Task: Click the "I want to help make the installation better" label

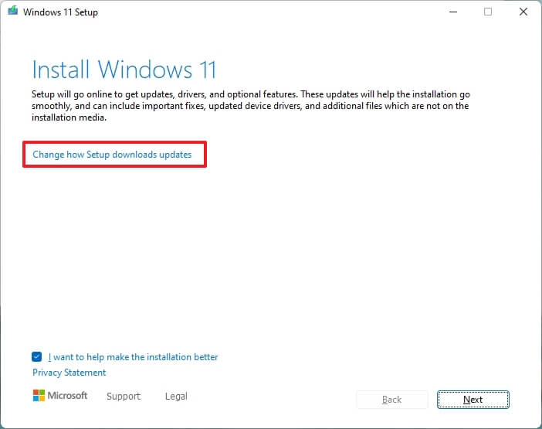Action: [x=133, y=357]
